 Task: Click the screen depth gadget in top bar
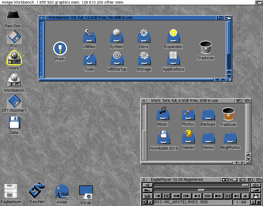coord(259,2)
